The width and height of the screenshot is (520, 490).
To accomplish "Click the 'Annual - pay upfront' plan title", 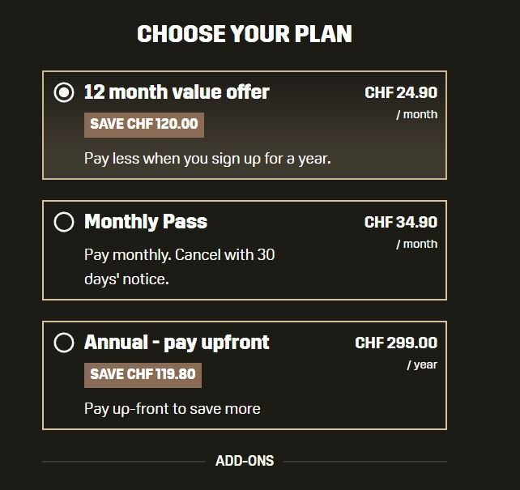I will coord(177,343).
